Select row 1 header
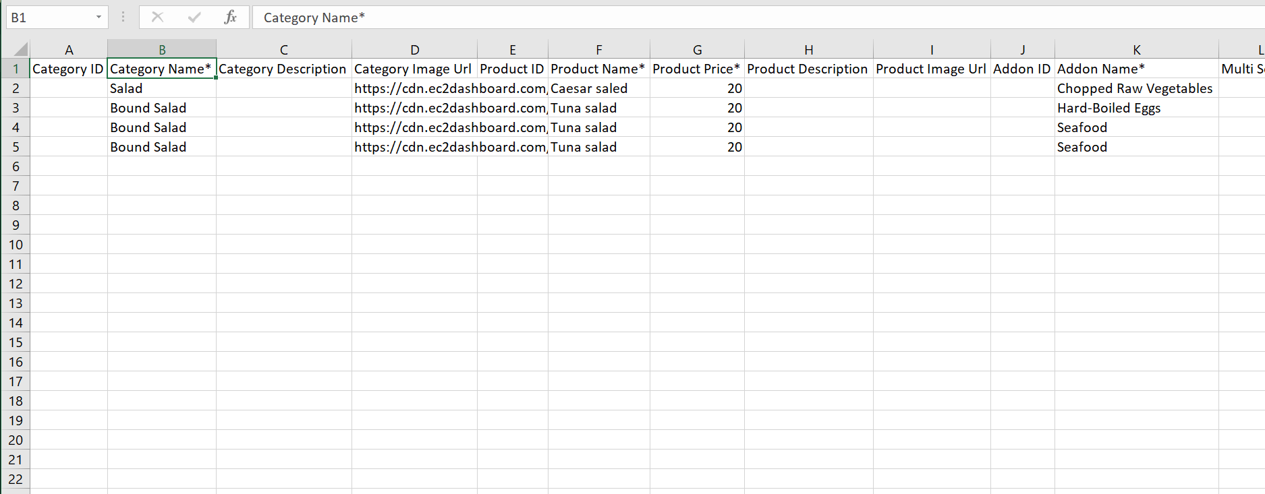 tap(16, 69)
